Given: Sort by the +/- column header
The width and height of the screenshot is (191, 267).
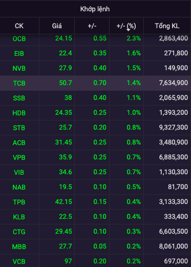Looking at the screenshot, I should click(x=92, y=26).
